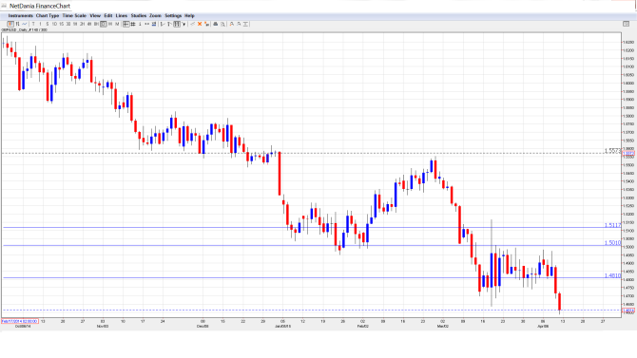Click the Mar/02 date axis label
The image size is (637, 358).
point(443,327)
